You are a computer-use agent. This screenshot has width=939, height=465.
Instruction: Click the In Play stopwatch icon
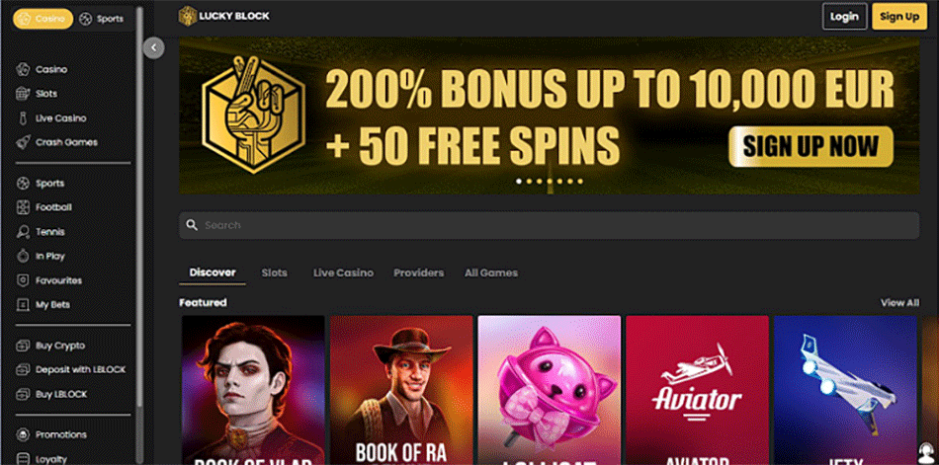click(23, 256)
